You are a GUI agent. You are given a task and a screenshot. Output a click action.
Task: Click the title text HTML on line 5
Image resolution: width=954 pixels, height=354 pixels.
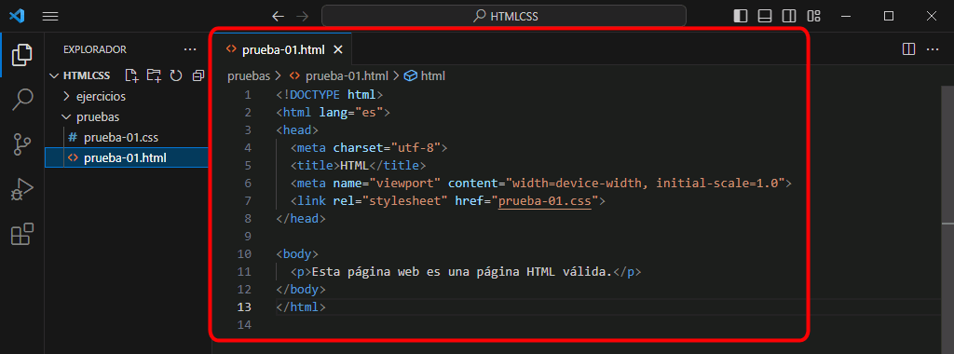[355, 166]
